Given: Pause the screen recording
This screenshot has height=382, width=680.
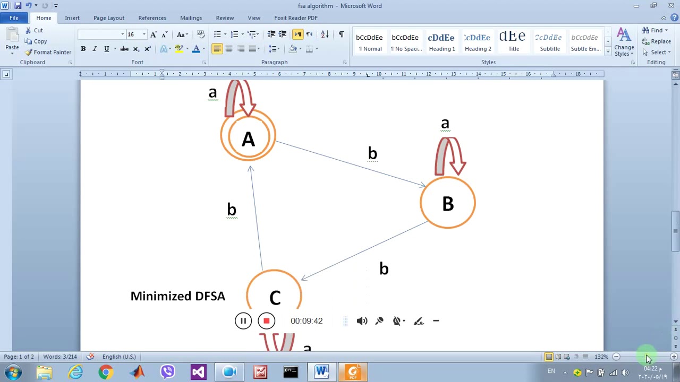Looking at the screenshot, I should click(x=243, y=321).
